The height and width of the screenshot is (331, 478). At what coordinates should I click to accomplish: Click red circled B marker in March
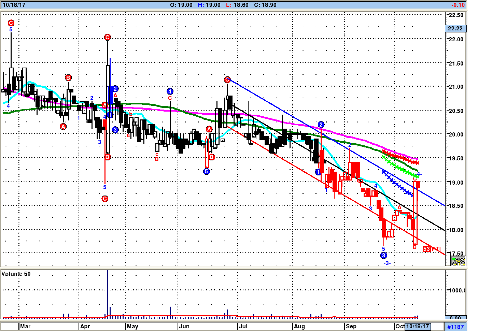point(68,78)
